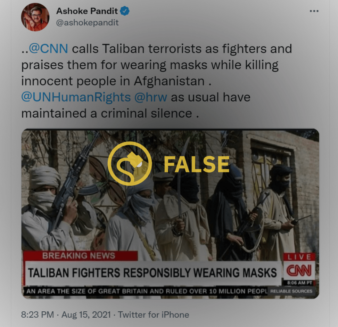Click the 8:06 AM PT time label
The height and width of the screenshot is (327, 338).
[x=300, y=283]
